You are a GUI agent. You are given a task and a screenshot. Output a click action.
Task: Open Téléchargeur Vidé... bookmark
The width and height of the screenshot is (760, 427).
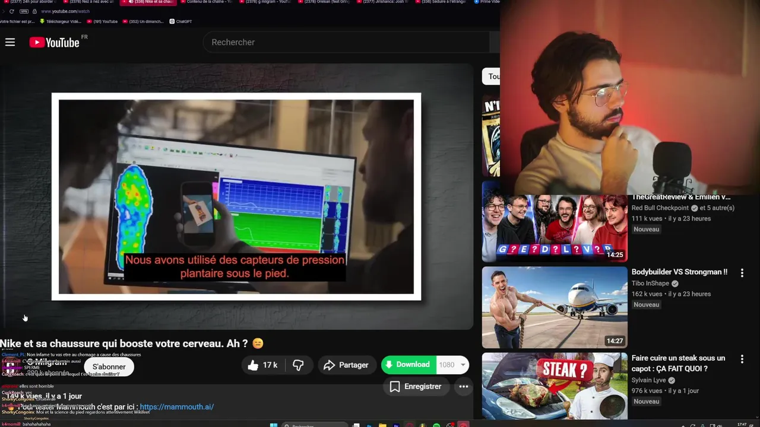pyautogui.click(x=60, y=21)
